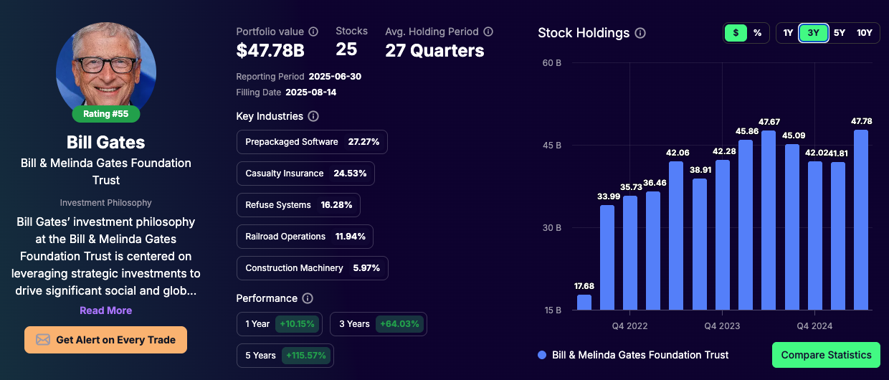Click the reporting period date 2025-06-30
This screenshot has width=889, height=380.
click(335, 76)
